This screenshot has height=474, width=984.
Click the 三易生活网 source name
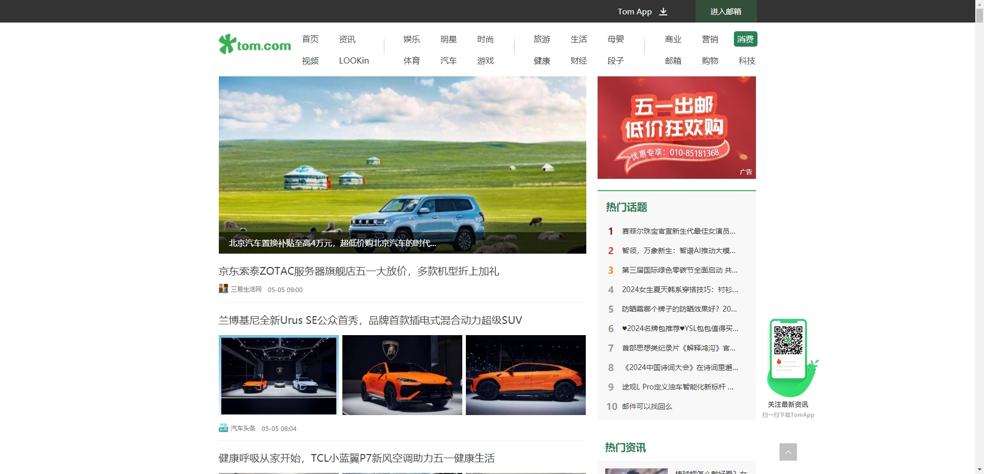(x=246, y=290)
